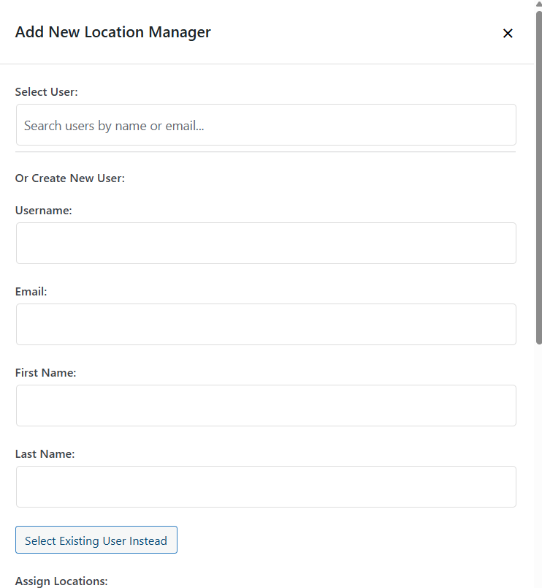Click the vertical scrollbar thumb
Viewport: 542px width, 588px height.
click(538, 176)
